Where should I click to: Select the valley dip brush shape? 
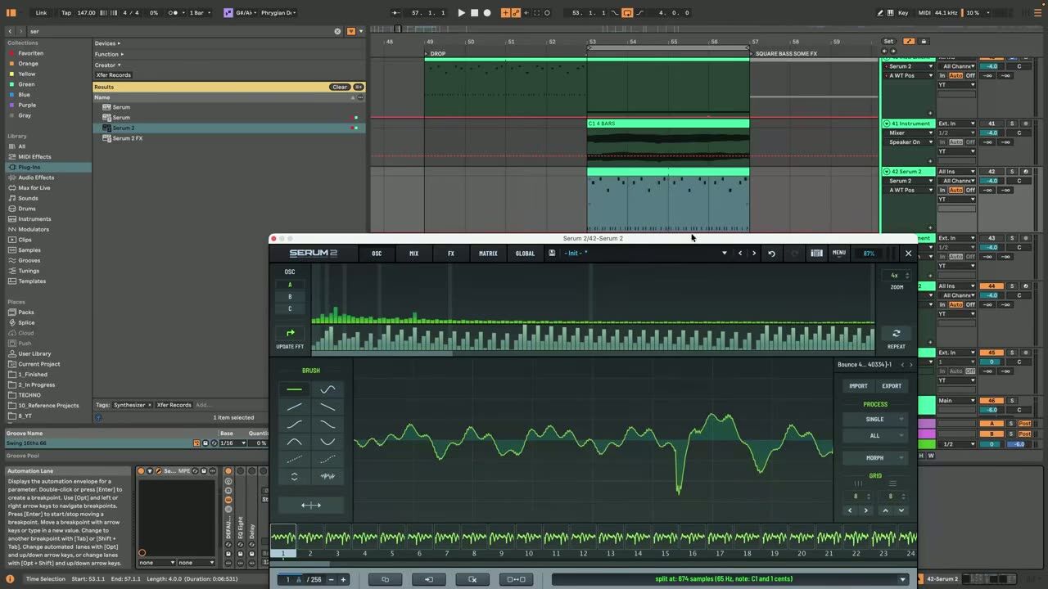pyautogui.click(x=327, y=442)
